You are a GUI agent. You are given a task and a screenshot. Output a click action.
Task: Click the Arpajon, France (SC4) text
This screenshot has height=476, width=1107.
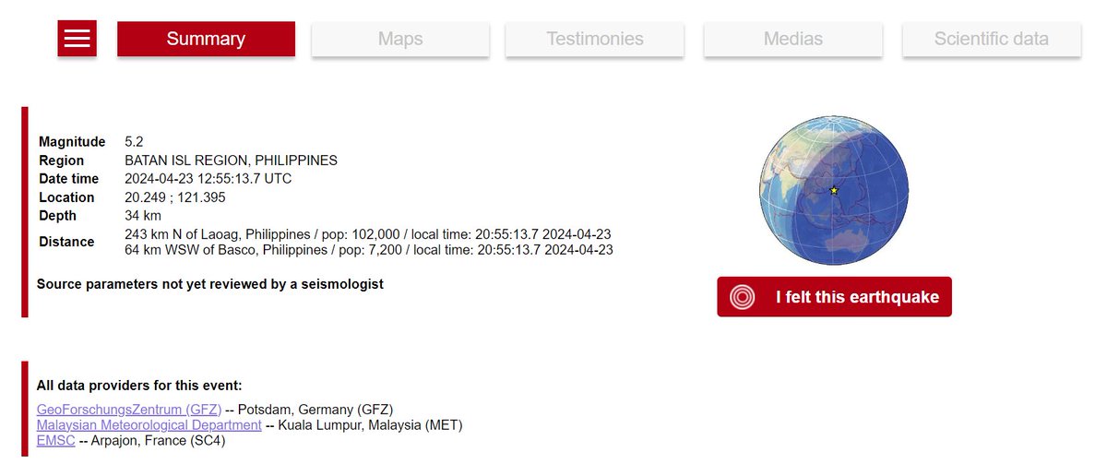(x=159, y=441)
